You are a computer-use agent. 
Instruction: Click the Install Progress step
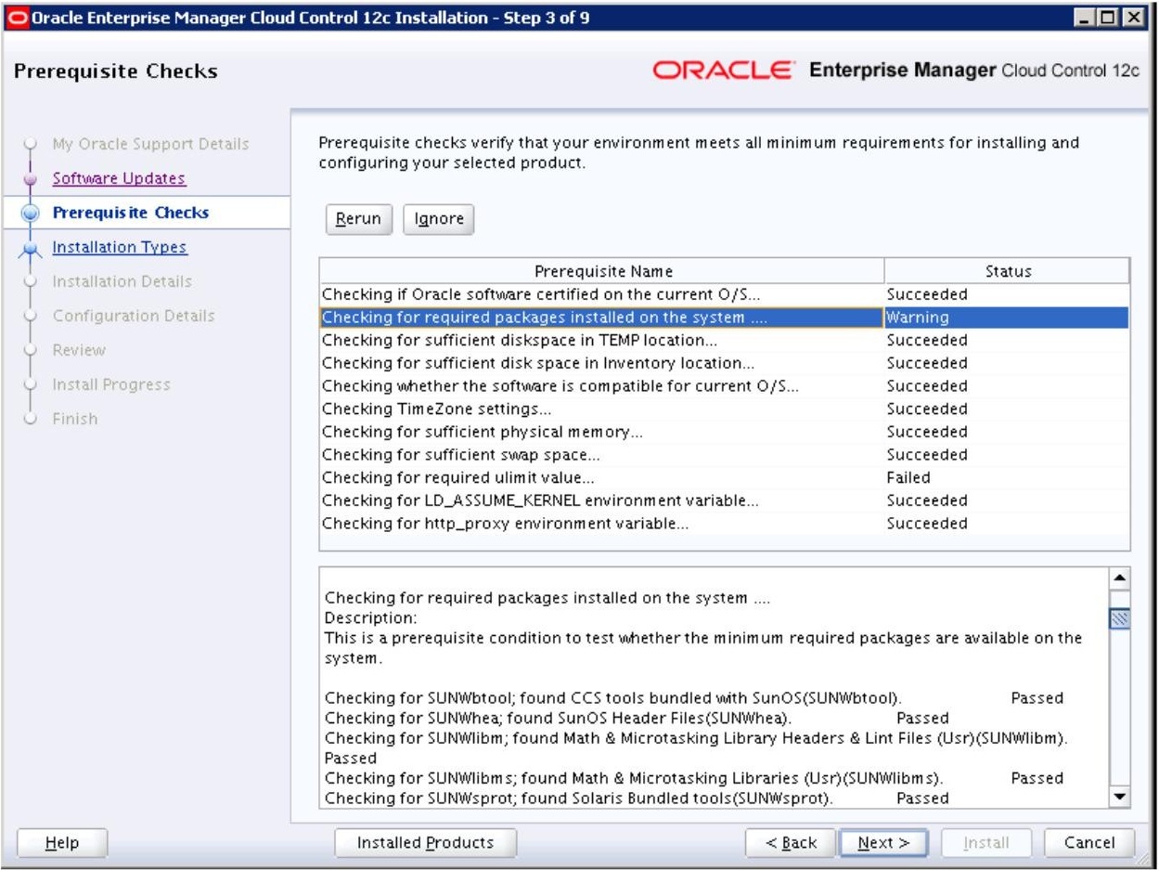[x=111, y=384]
